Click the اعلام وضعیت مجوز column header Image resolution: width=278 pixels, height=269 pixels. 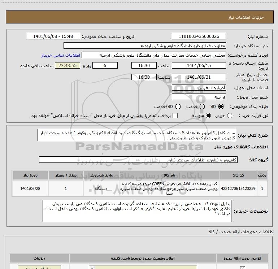[143, 258]
